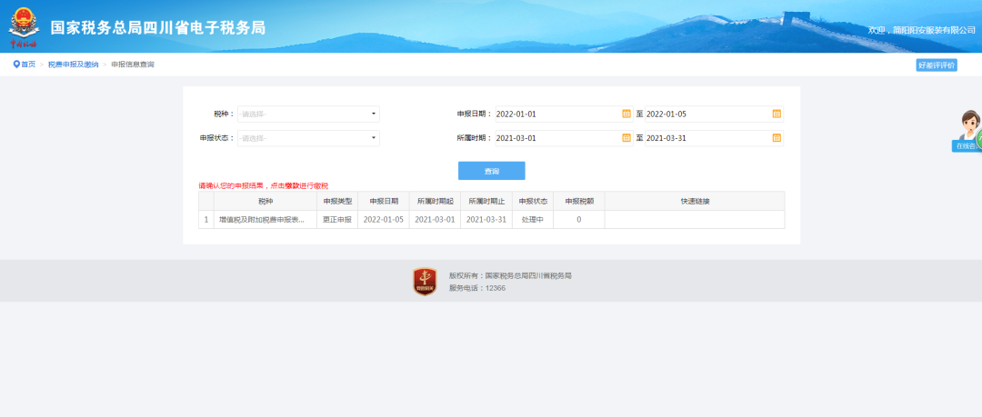982x417 pixels.
Task: Click the 税种 column header
Action: [x=266, y=201]
